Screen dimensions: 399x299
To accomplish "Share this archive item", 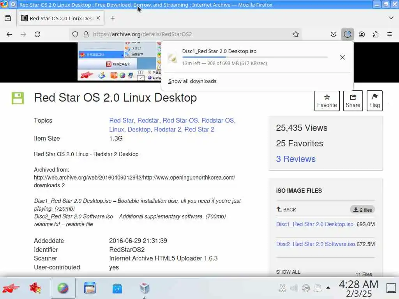I will (x=353, y=101).
